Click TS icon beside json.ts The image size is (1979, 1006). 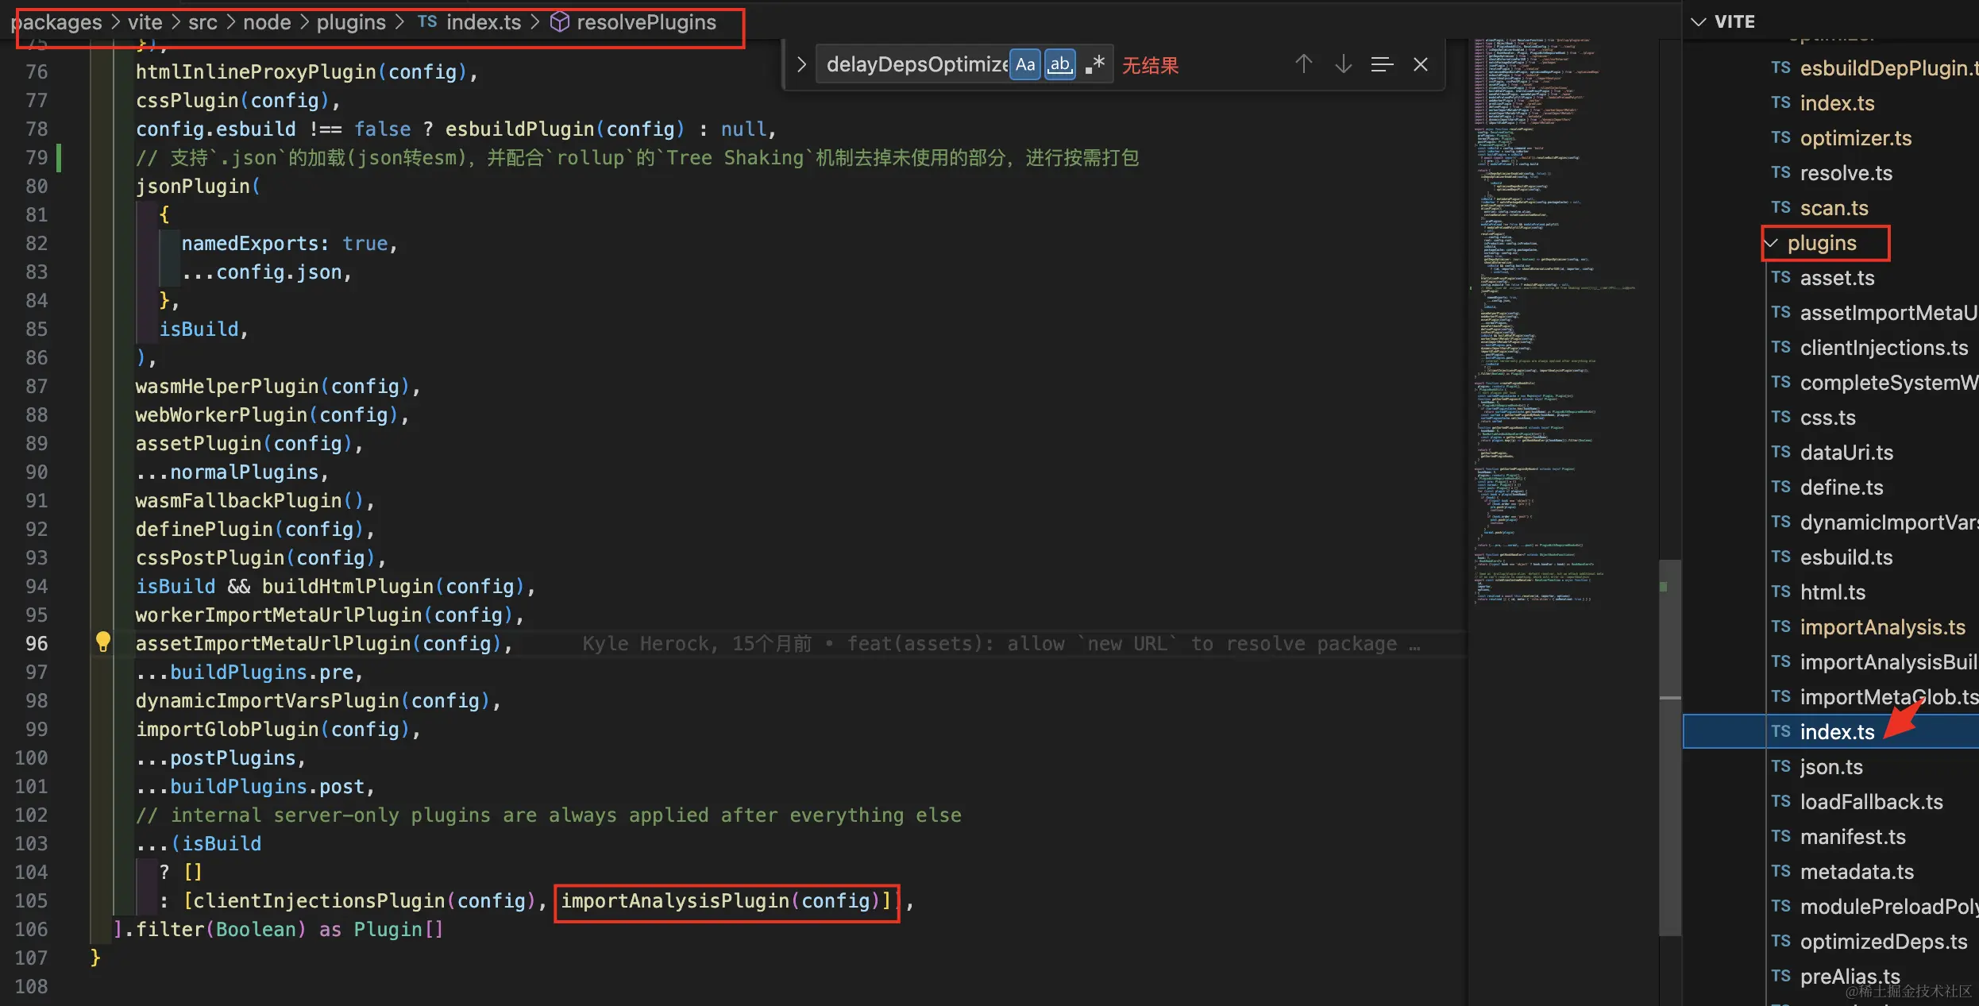point(1780,766)
